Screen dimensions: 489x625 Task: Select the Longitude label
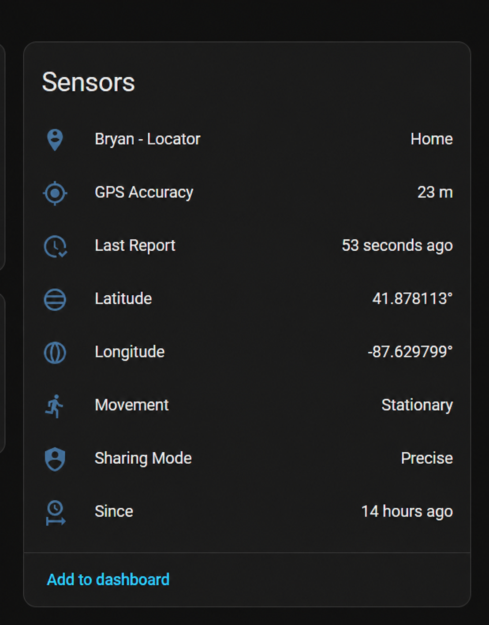click(x=130, y=352)
